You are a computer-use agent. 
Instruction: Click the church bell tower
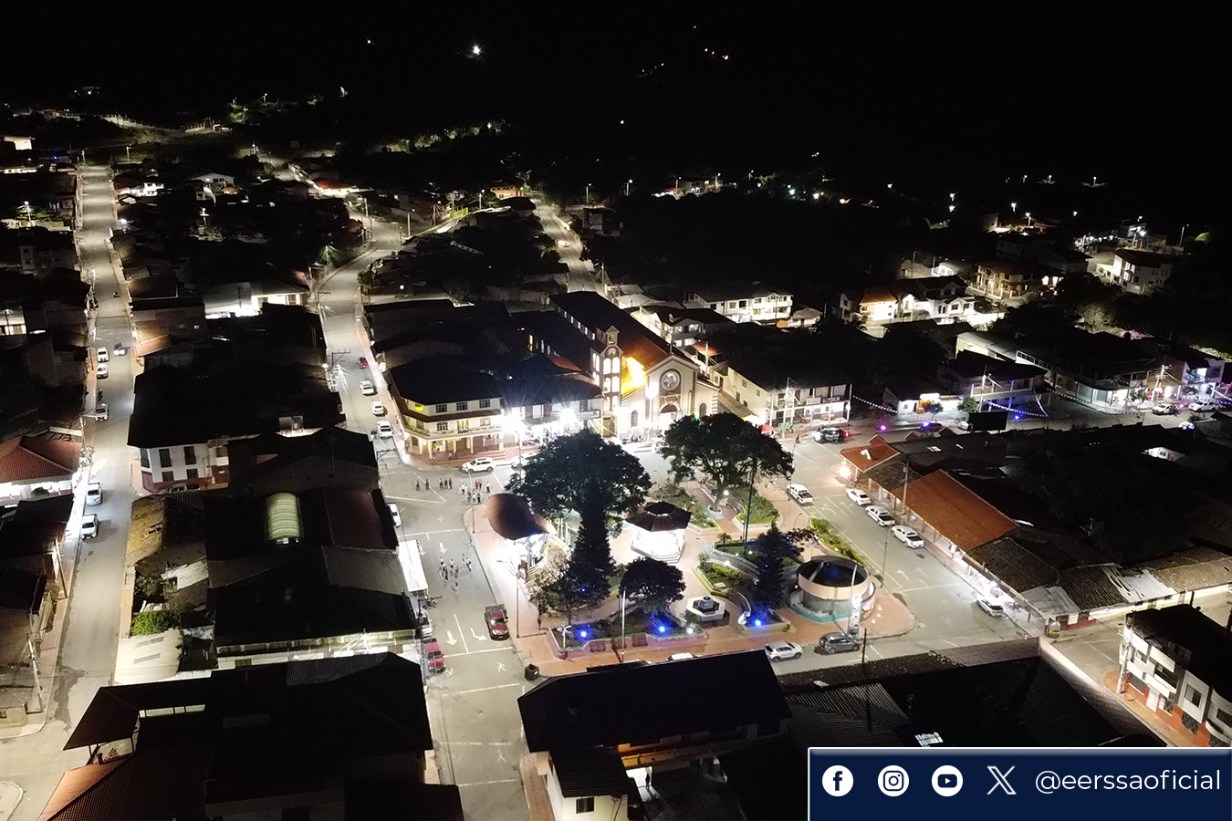click(x=611, y=360)
